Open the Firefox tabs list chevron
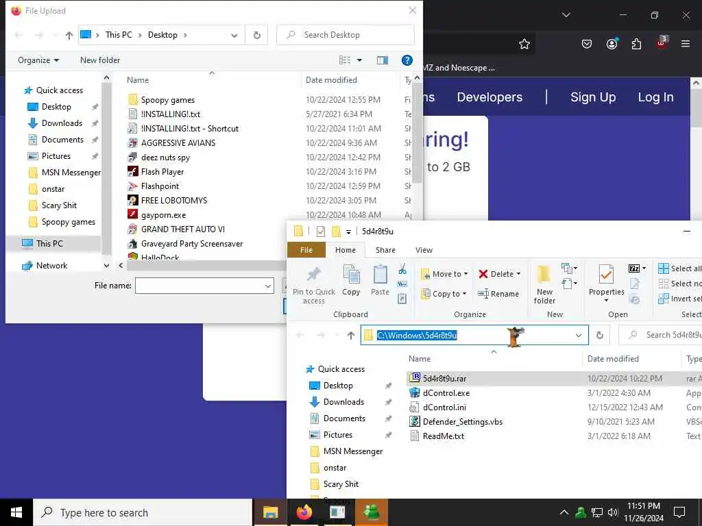Screen dimensions: 702x526 coord(566,15)
